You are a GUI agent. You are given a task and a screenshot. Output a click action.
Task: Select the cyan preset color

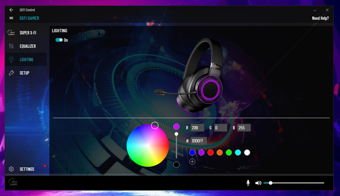tap(238, 152)
